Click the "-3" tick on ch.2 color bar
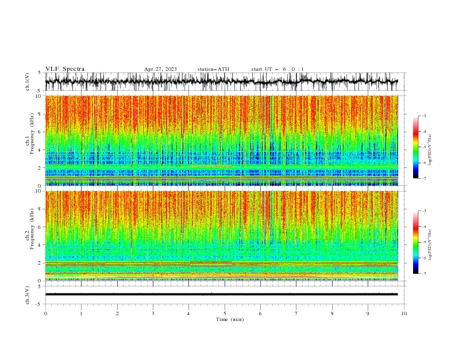Viewport: 455px width, 352px height. [x=423, y=211]
